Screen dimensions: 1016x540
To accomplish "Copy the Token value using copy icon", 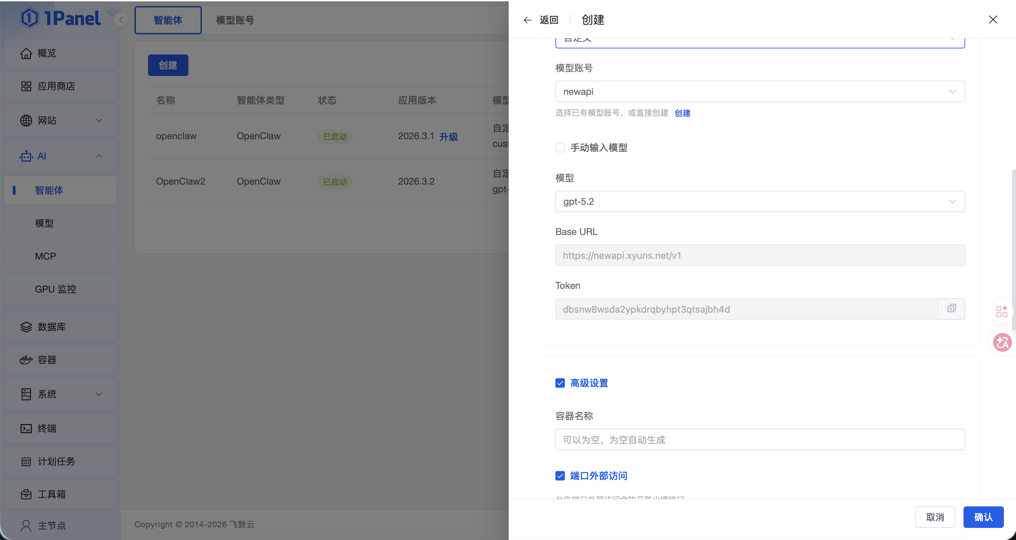I will click(x=951, y=309).
